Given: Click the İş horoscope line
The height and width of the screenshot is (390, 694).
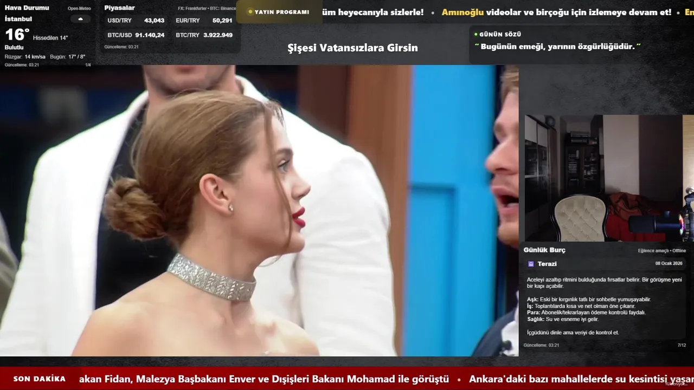Looking at the screenshot, I should (x=581, y=306).
